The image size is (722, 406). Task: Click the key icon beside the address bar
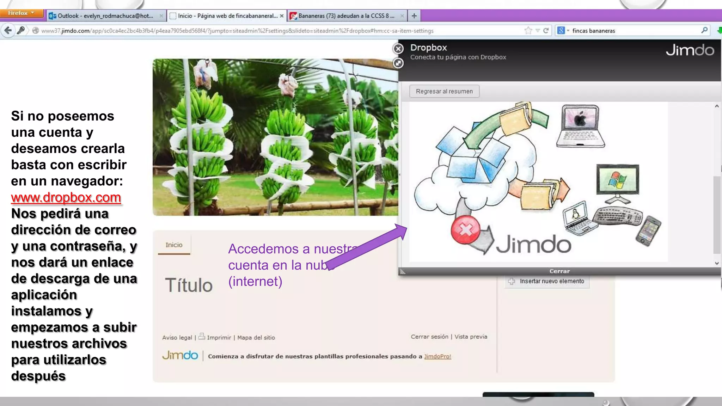coord(21,31)
